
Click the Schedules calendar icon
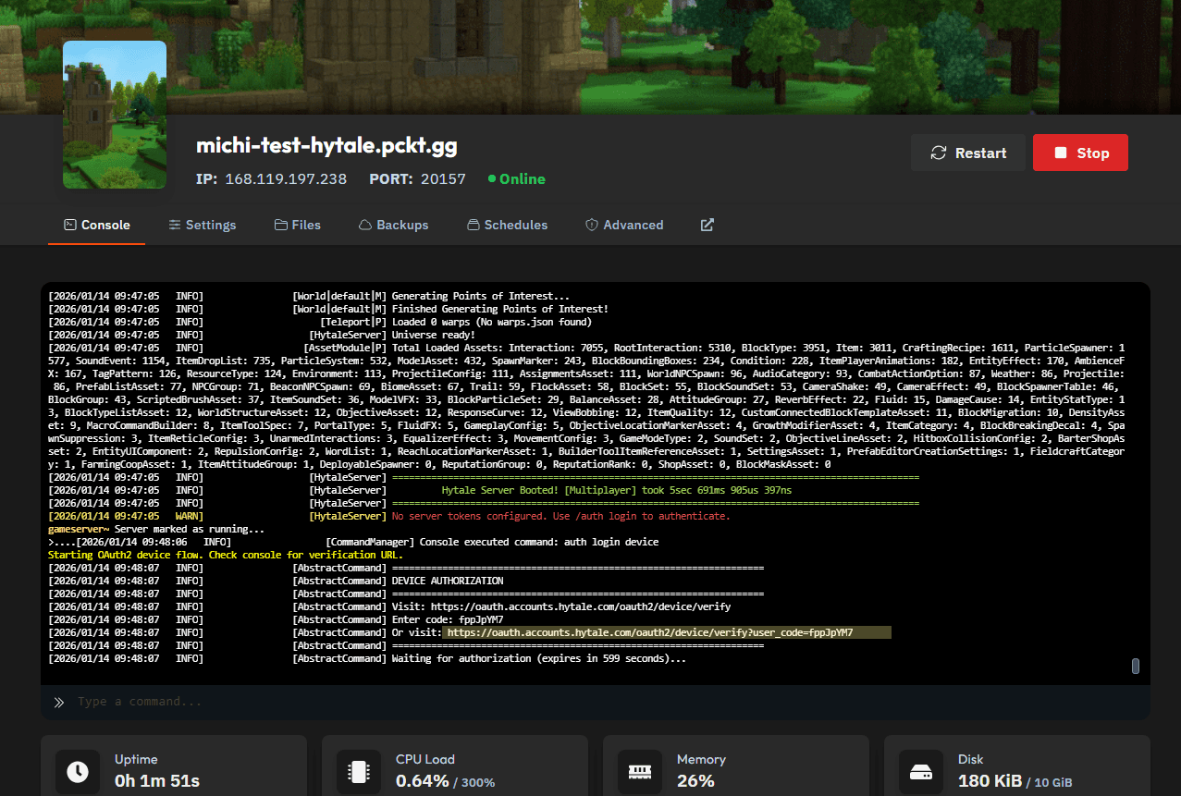click(x=474, y=225)
